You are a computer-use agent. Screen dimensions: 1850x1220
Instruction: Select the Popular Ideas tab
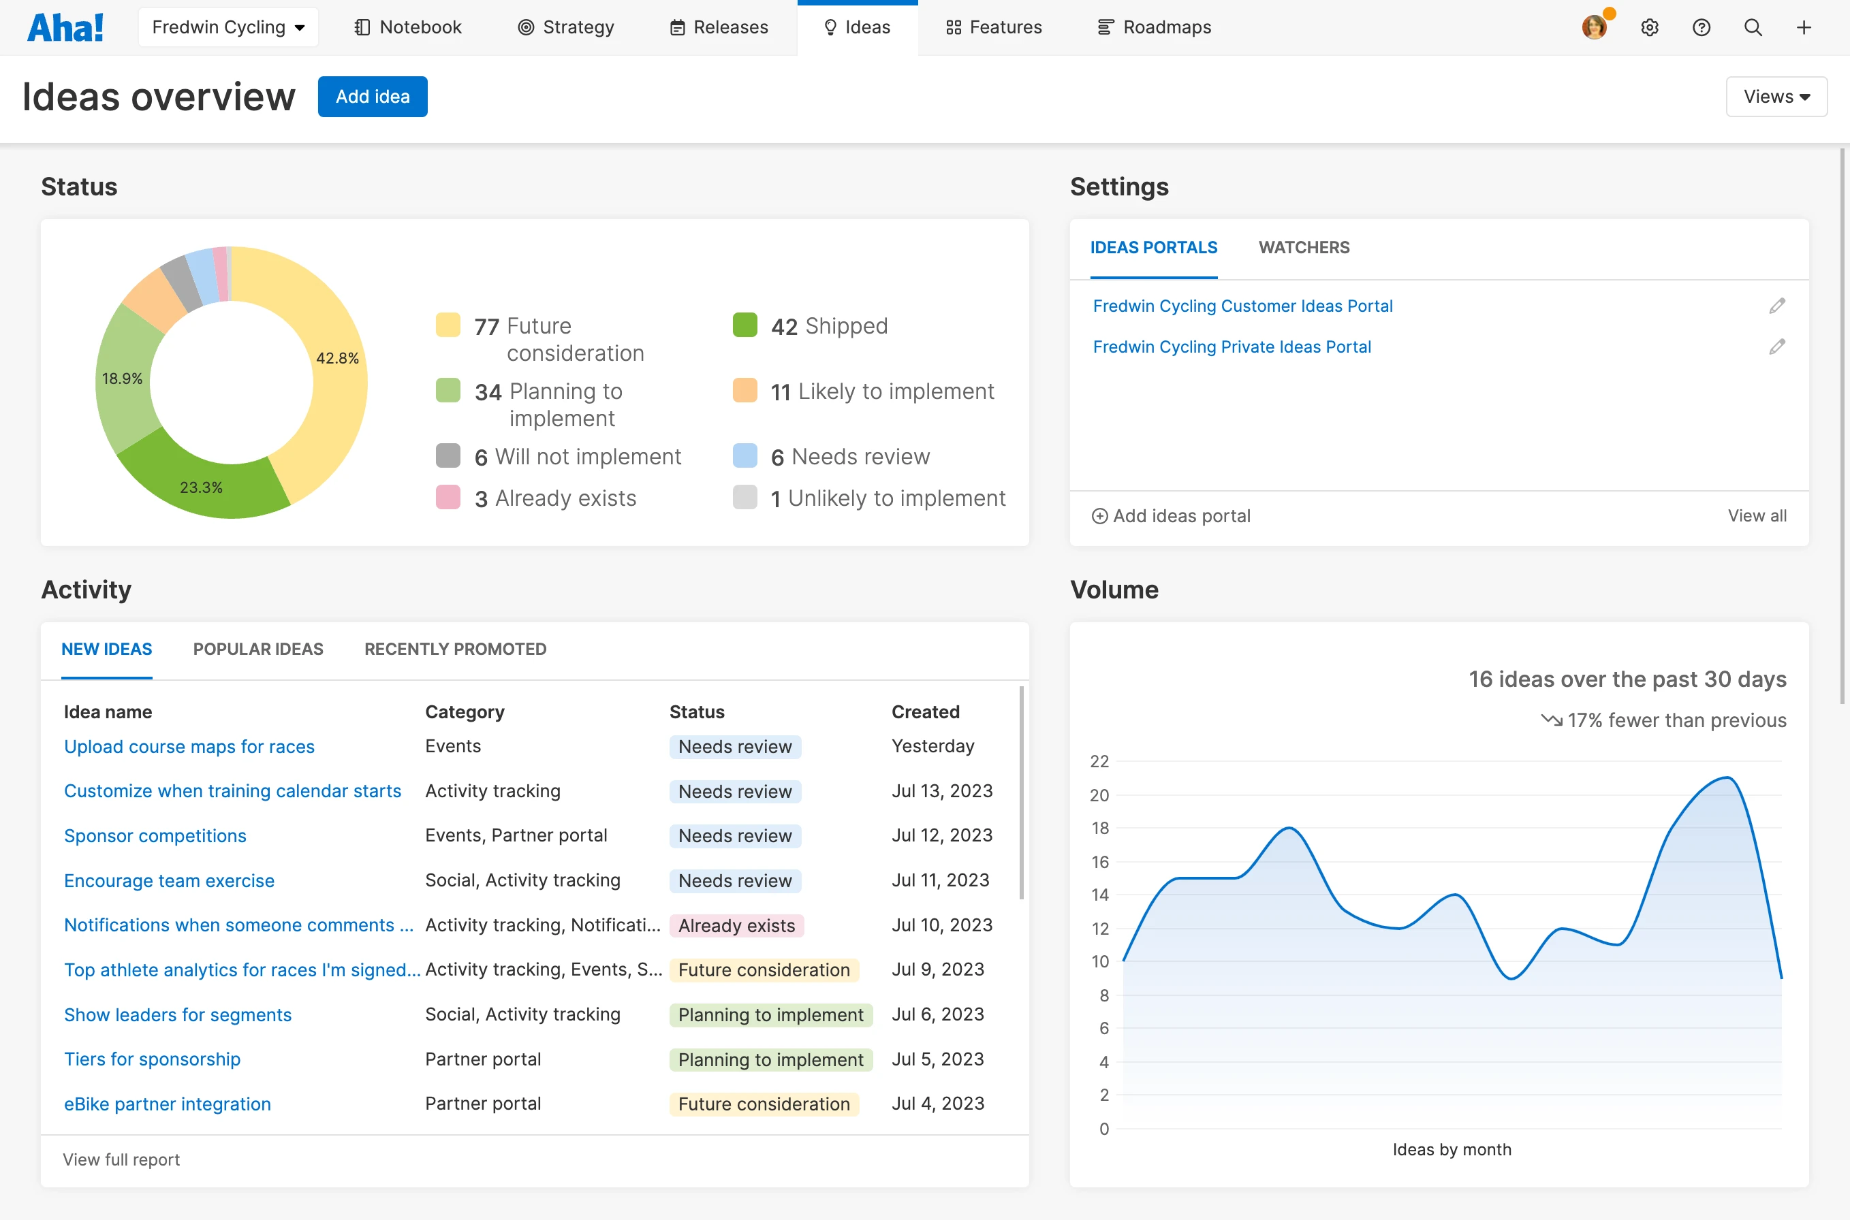[x=257, y=649]
